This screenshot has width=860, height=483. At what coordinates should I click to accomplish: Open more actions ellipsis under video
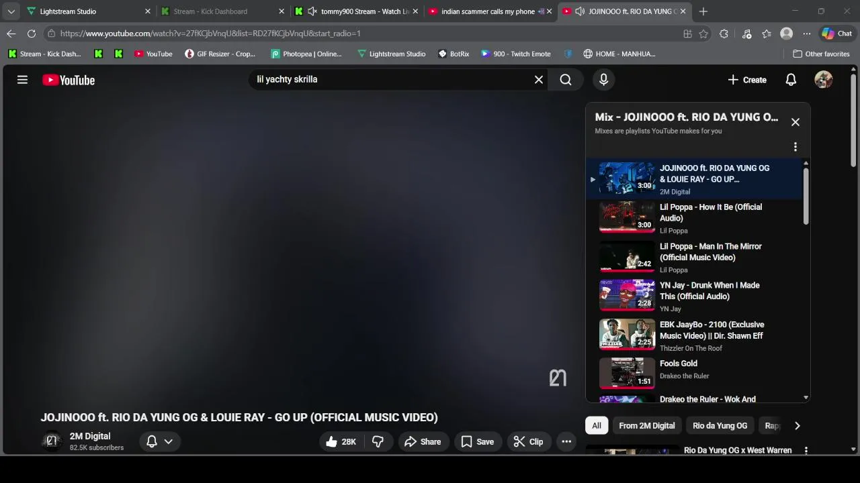[566, 441]
